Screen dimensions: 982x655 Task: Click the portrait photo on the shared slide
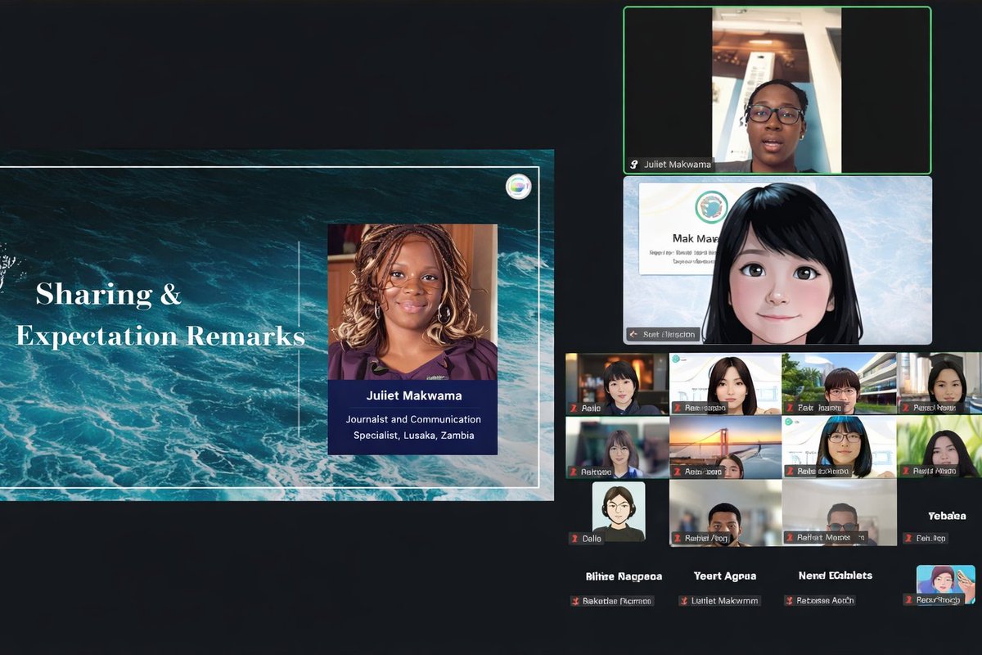click(412, 302)
